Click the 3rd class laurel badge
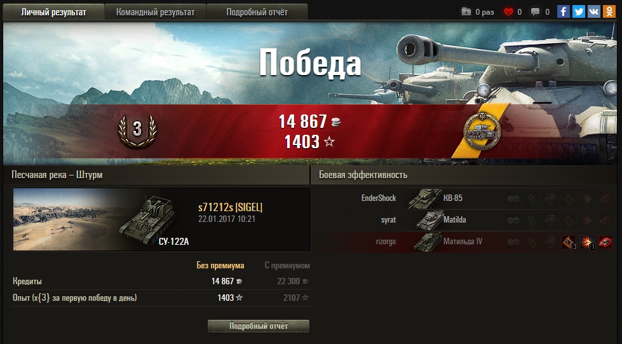Screen dimensions: 622x344 (137, 131)
